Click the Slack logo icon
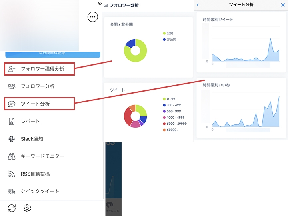Image resolution: width=288 pixels, height=216 pixels. point(12,139)
